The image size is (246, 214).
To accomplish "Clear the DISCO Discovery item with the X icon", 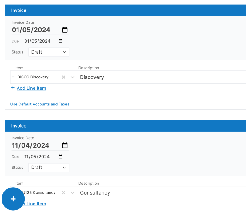I will (x=63, y=77).
